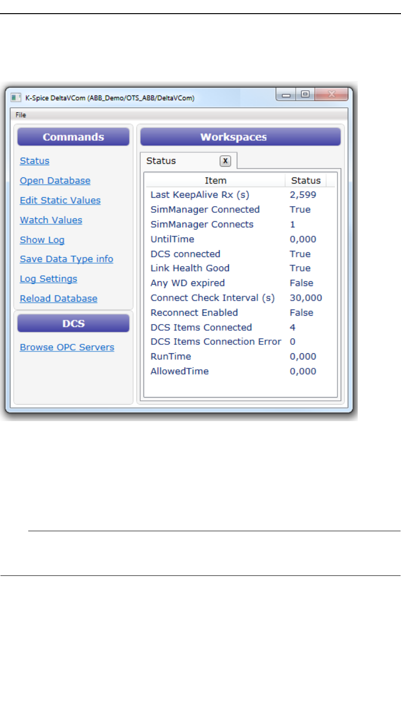This screenshot has height=710, width=401.
Task: Select 'Connect Check Interval (s)' row
Action: tap(241, 298)
